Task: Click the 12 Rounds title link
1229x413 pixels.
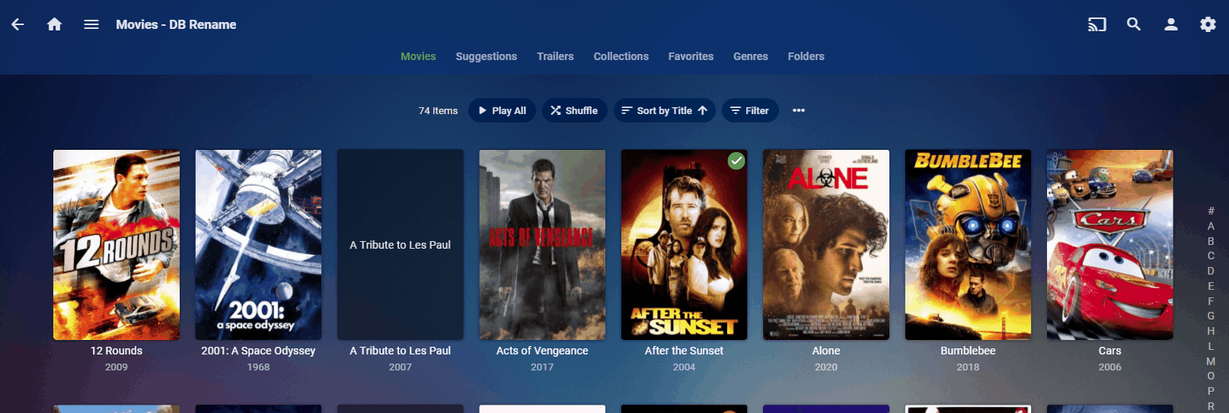Action: click(117, 351)
